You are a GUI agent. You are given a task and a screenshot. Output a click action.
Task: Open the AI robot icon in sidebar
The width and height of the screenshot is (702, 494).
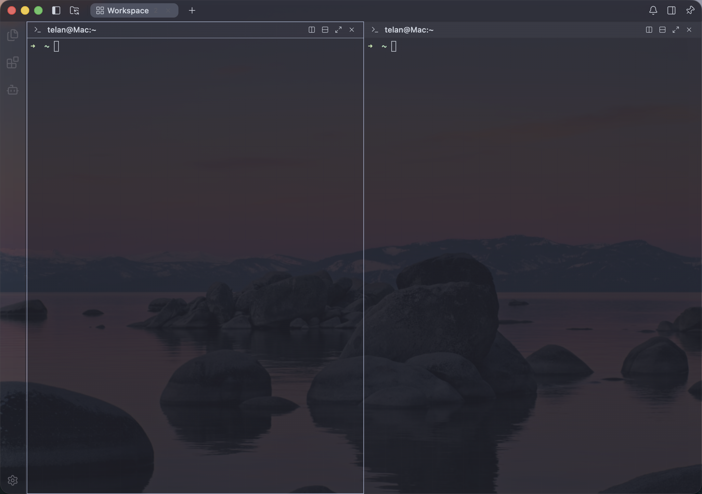pos(13,90)
